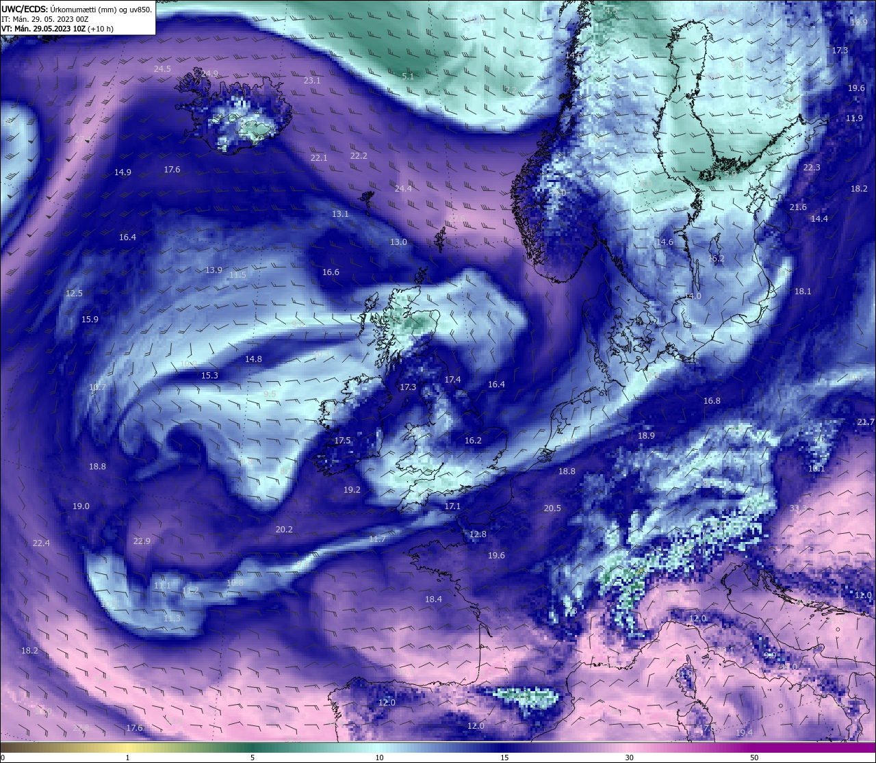Click the 22.9 map value
Viewport: 876px width, 763px height.
tap(142, 541)
